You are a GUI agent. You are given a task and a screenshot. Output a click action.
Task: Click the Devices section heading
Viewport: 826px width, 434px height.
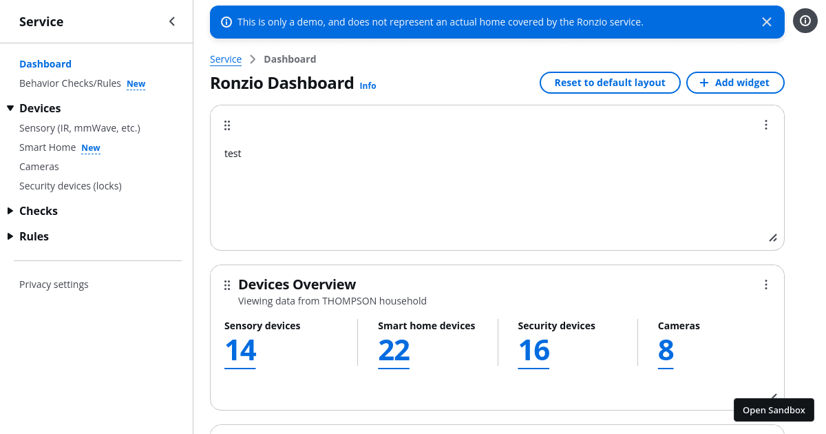tap(40, 108)
